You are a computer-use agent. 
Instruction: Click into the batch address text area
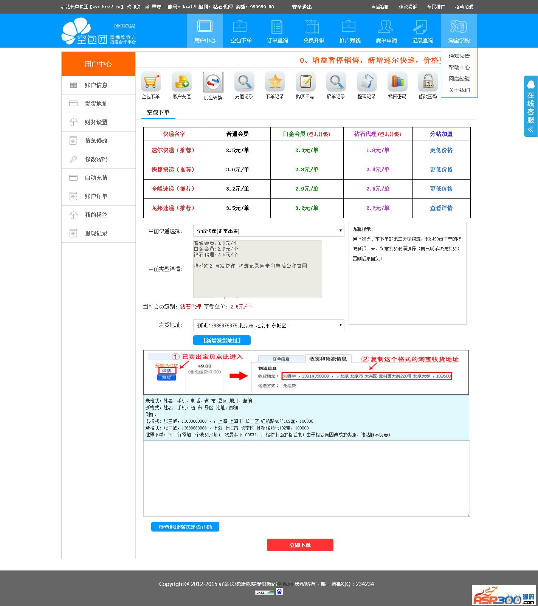point(306,478)
